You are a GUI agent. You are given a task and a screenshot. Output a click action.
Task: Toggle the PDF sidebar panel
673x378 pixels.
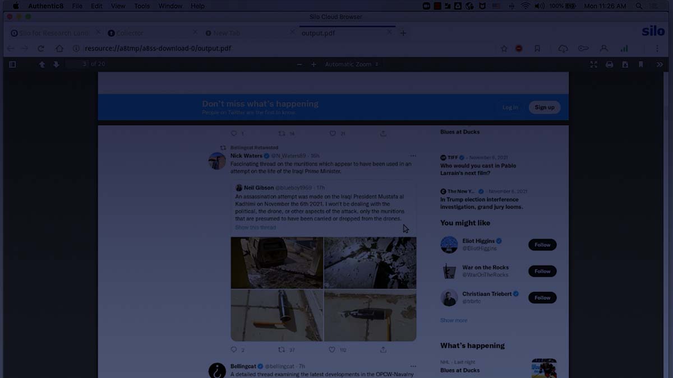(12, 64)
